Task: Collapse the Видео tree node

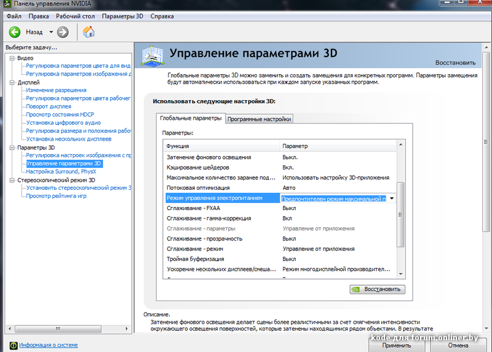Action: 12,58
